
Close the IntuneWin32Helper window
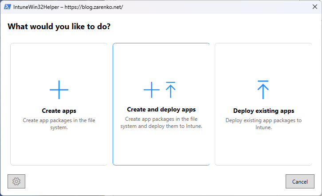point(314,7)
